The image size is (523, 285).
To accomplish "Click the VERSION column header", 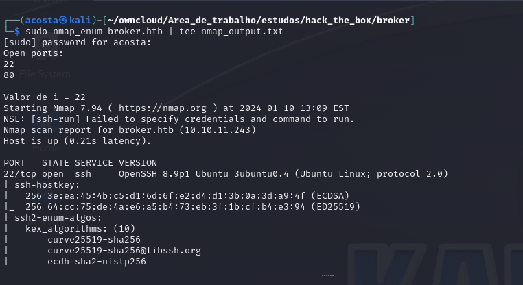I will click(138, 163).
